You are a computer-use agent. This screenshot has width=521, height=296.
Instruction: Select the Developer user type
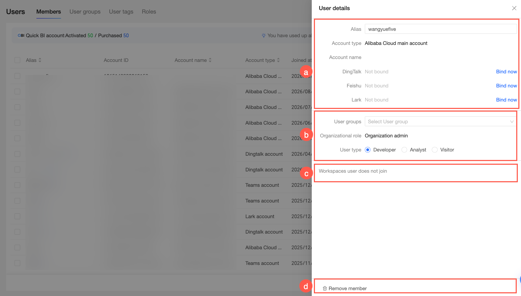[x=368, y=150]
